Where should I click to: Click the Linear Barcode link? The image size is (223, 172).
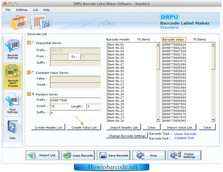(x=185, y=134)
